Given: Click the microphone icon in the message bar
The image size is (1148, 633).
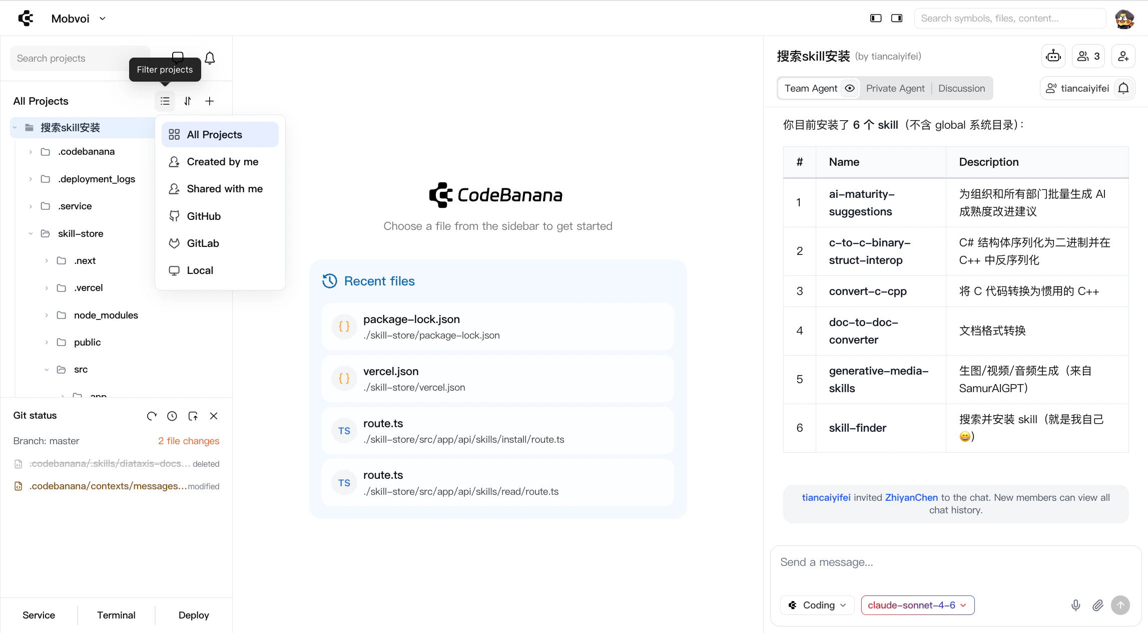Looking at the screenshot, I should tap(1075, 605).
